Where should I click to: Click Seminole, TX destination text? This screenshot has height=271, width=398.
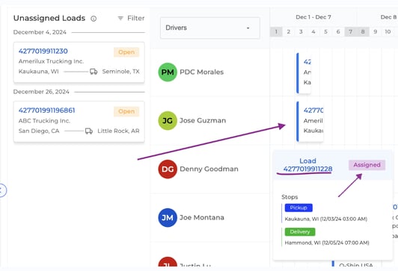[x=121, y=72]
